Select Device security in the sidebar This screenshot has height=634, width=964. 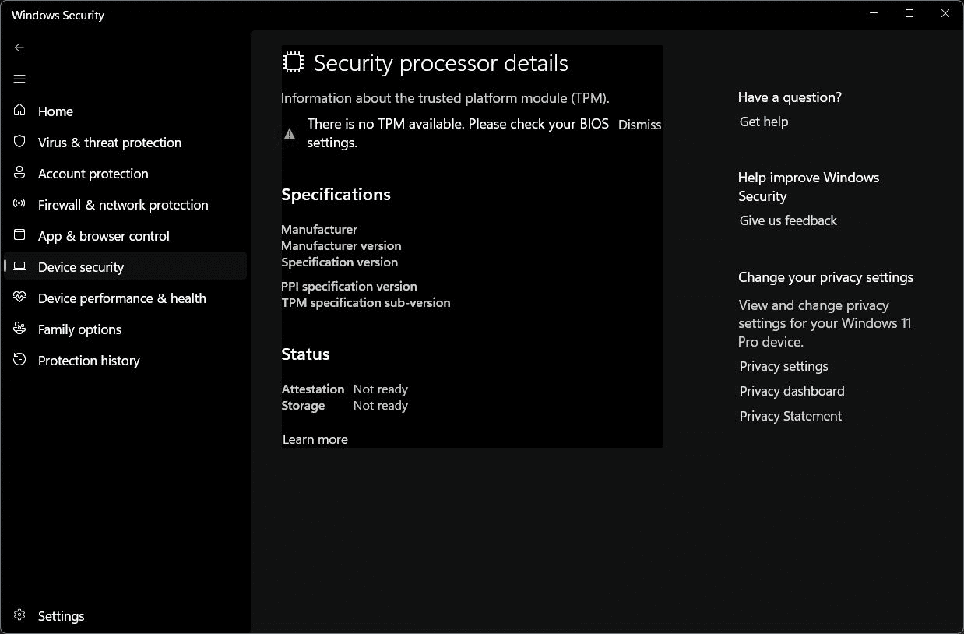pyautogui.click(x=81, y=267)
